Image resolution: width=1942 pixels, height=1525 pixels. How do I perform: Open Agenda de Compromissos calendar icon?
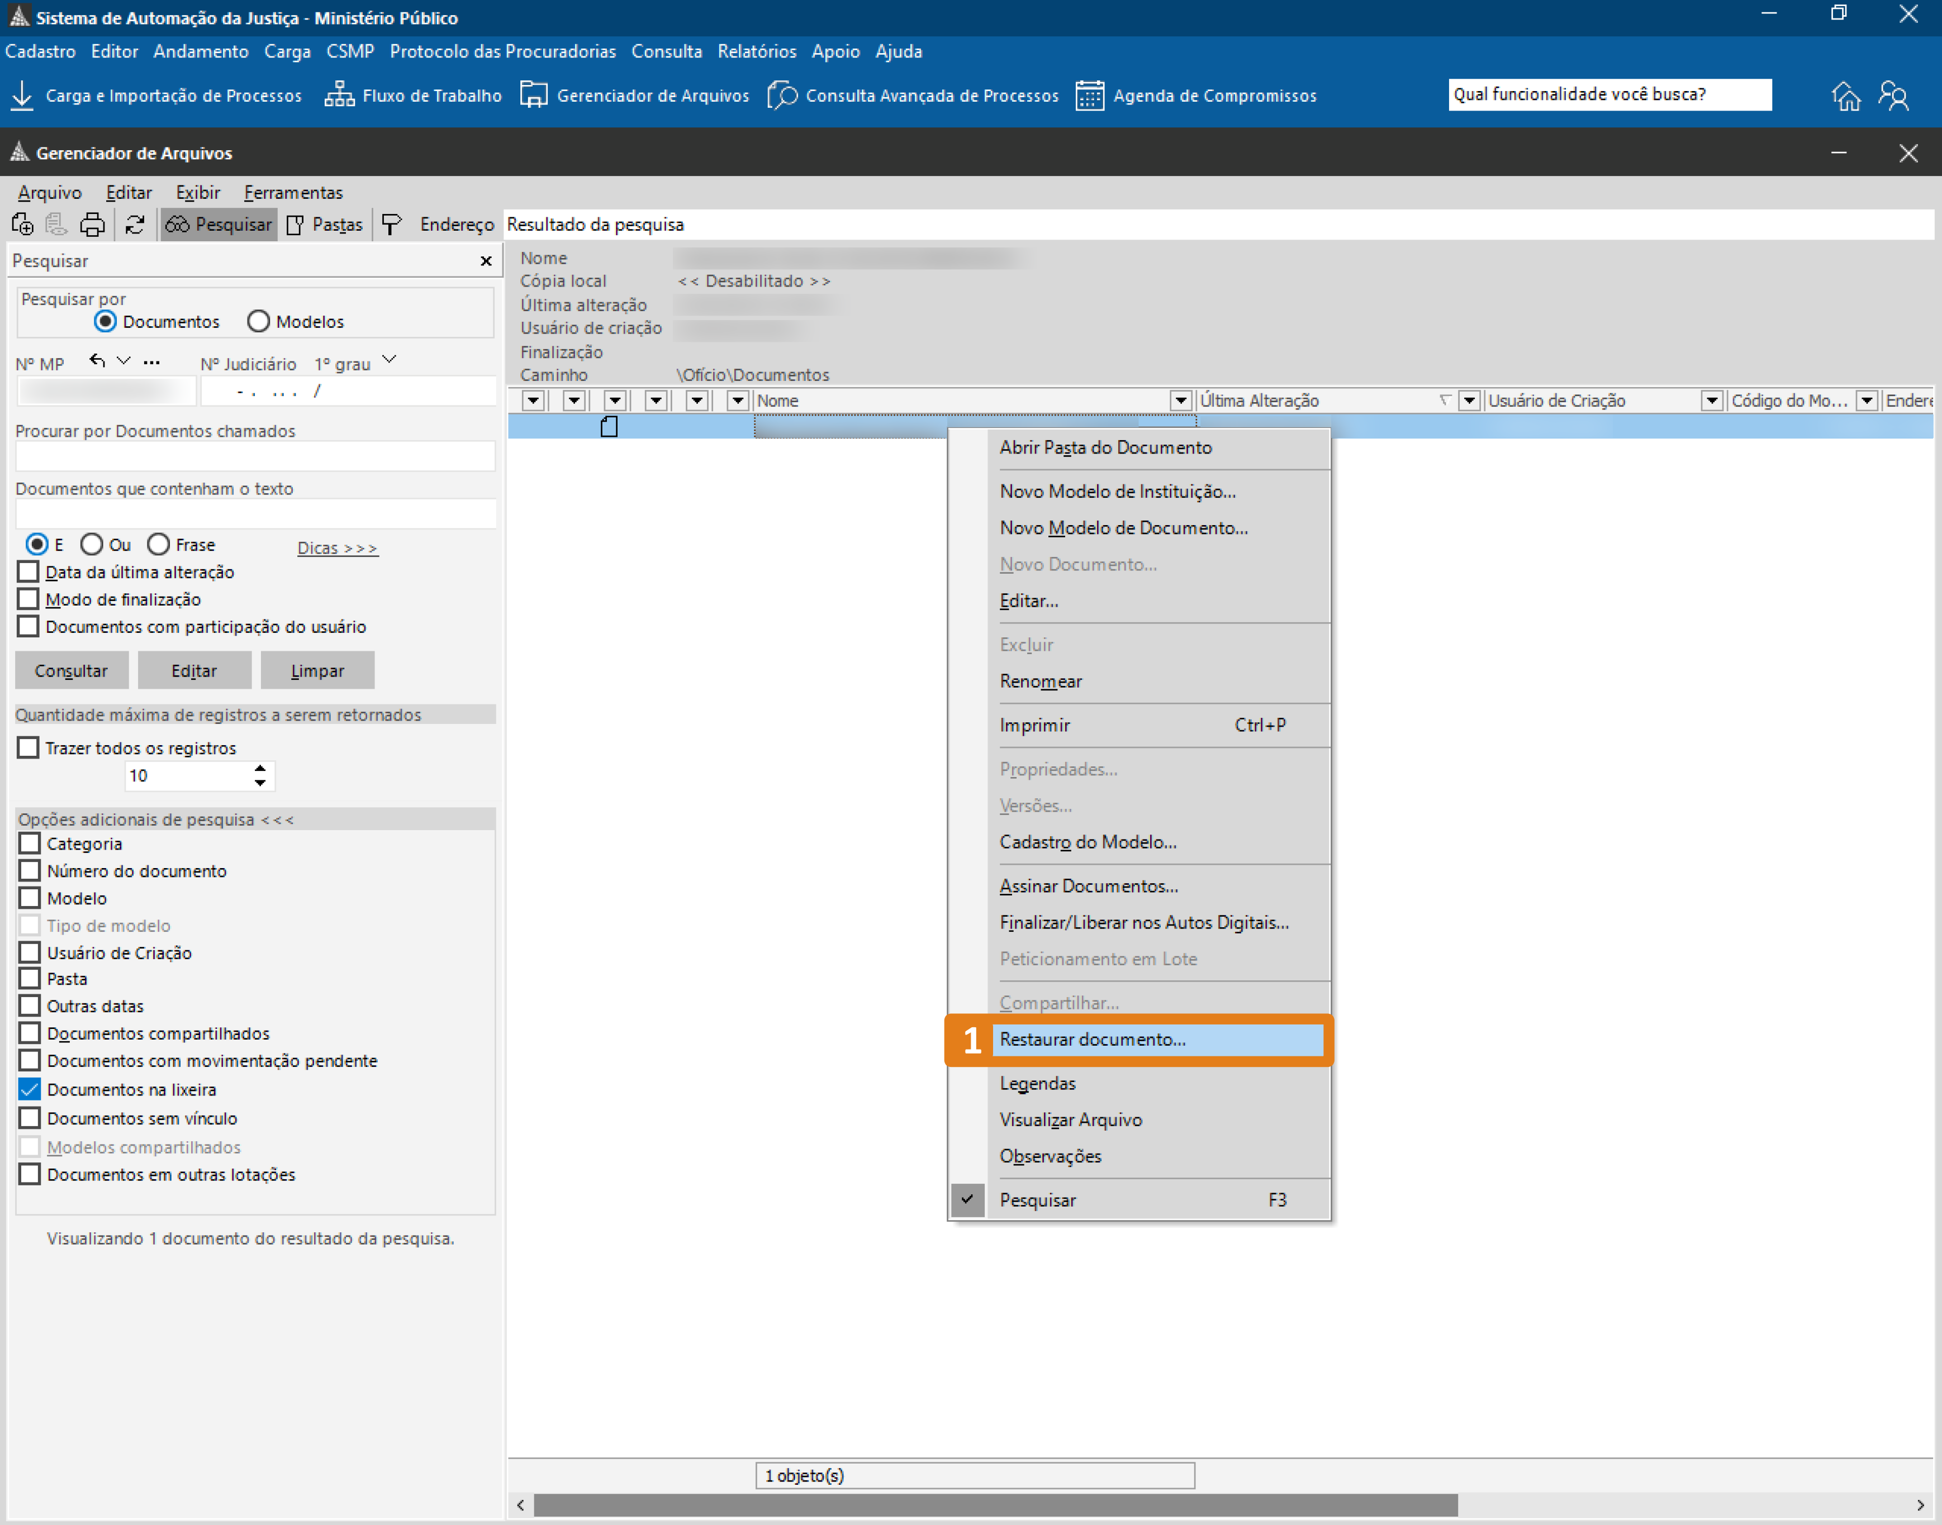pos(1089,94)
